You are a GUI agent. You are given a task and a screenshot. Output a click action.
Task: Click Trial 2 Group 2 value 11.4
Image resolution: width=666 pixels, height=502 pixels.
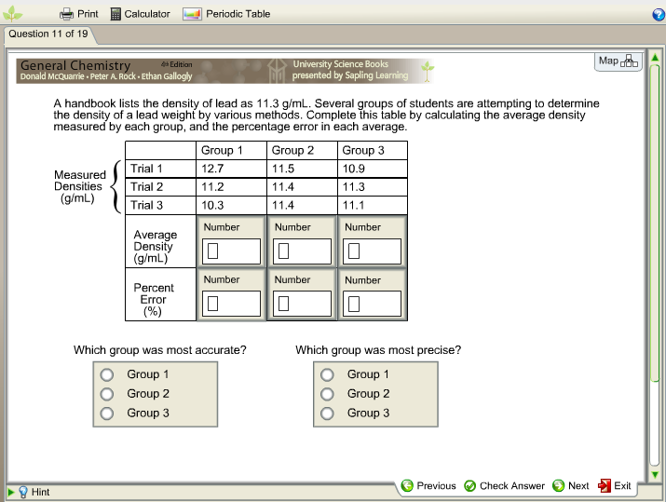pos(283,187)
